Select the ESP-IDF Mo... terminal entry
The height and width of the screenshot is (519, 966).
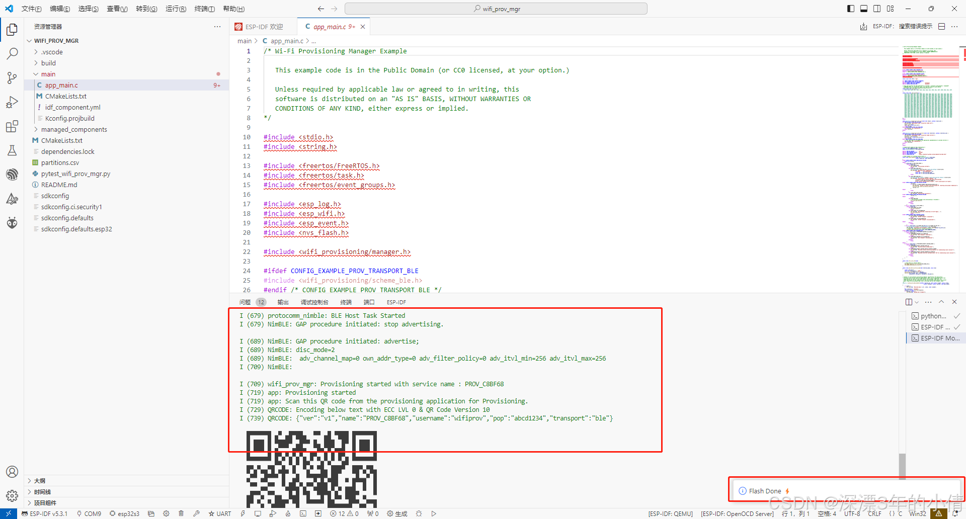[936, 338]
